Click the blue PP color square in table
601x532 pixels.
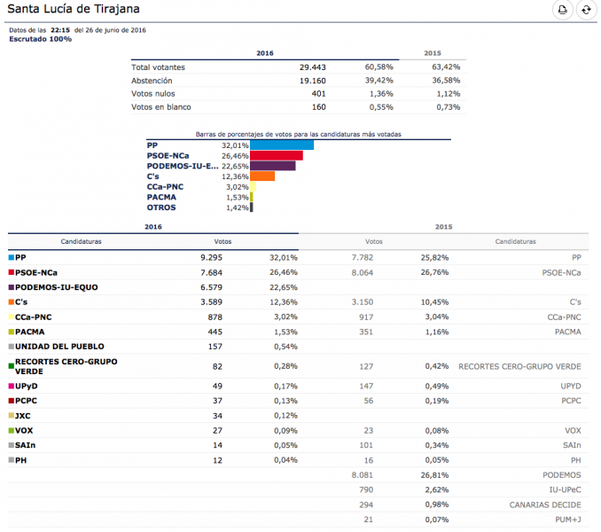pyautogui.click(x=12, y=257)
